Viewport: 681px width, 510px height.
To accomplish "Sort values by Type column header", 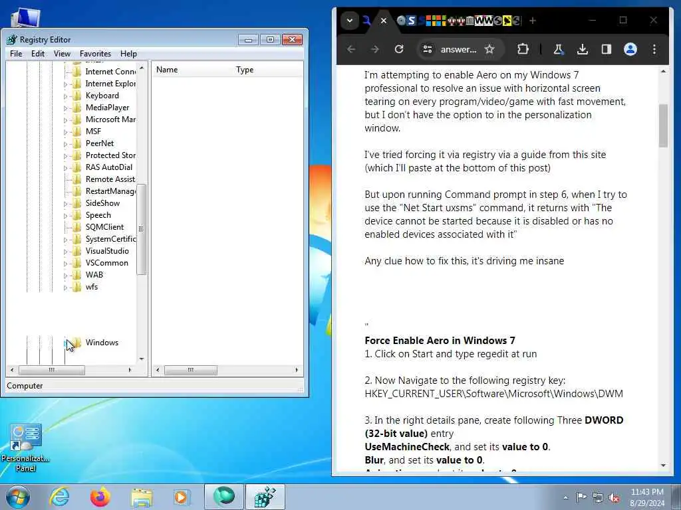I will [x=267, y=69].
